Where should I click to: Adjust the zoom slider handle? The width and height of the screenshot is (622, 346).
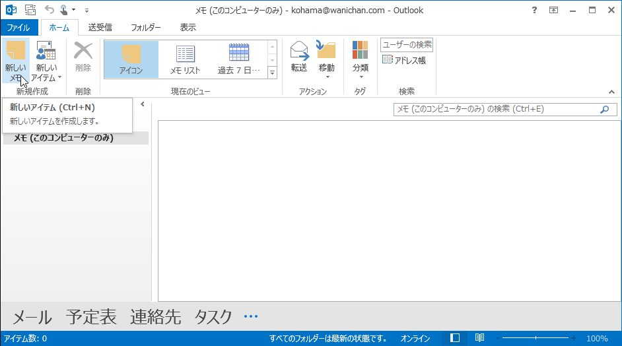coord(536,338)
